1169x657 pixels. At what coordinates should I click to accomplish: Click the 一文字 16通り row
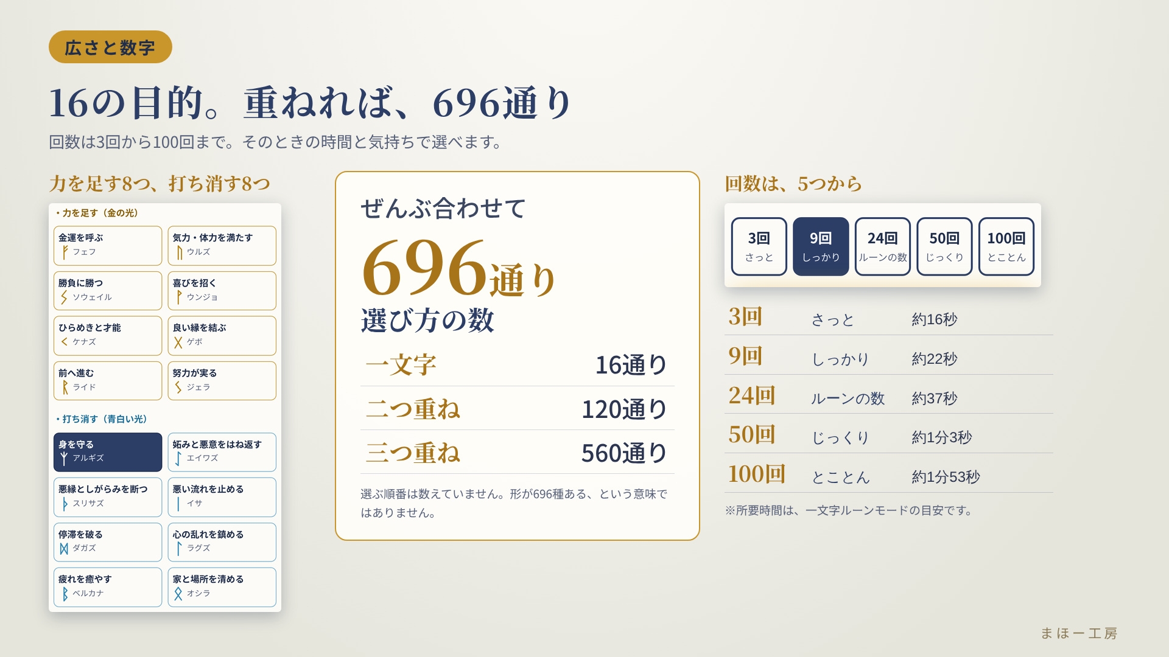click(517, 365)
